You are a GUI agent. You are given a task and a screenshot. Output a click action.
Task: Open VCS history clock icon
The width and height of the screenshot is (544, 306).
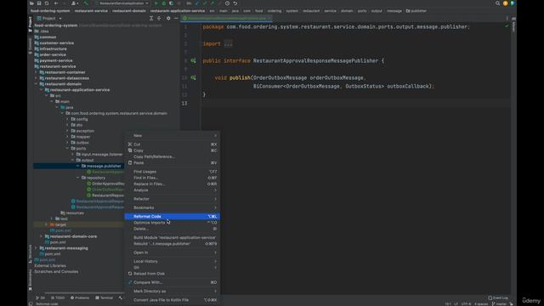tap(227, 3)
